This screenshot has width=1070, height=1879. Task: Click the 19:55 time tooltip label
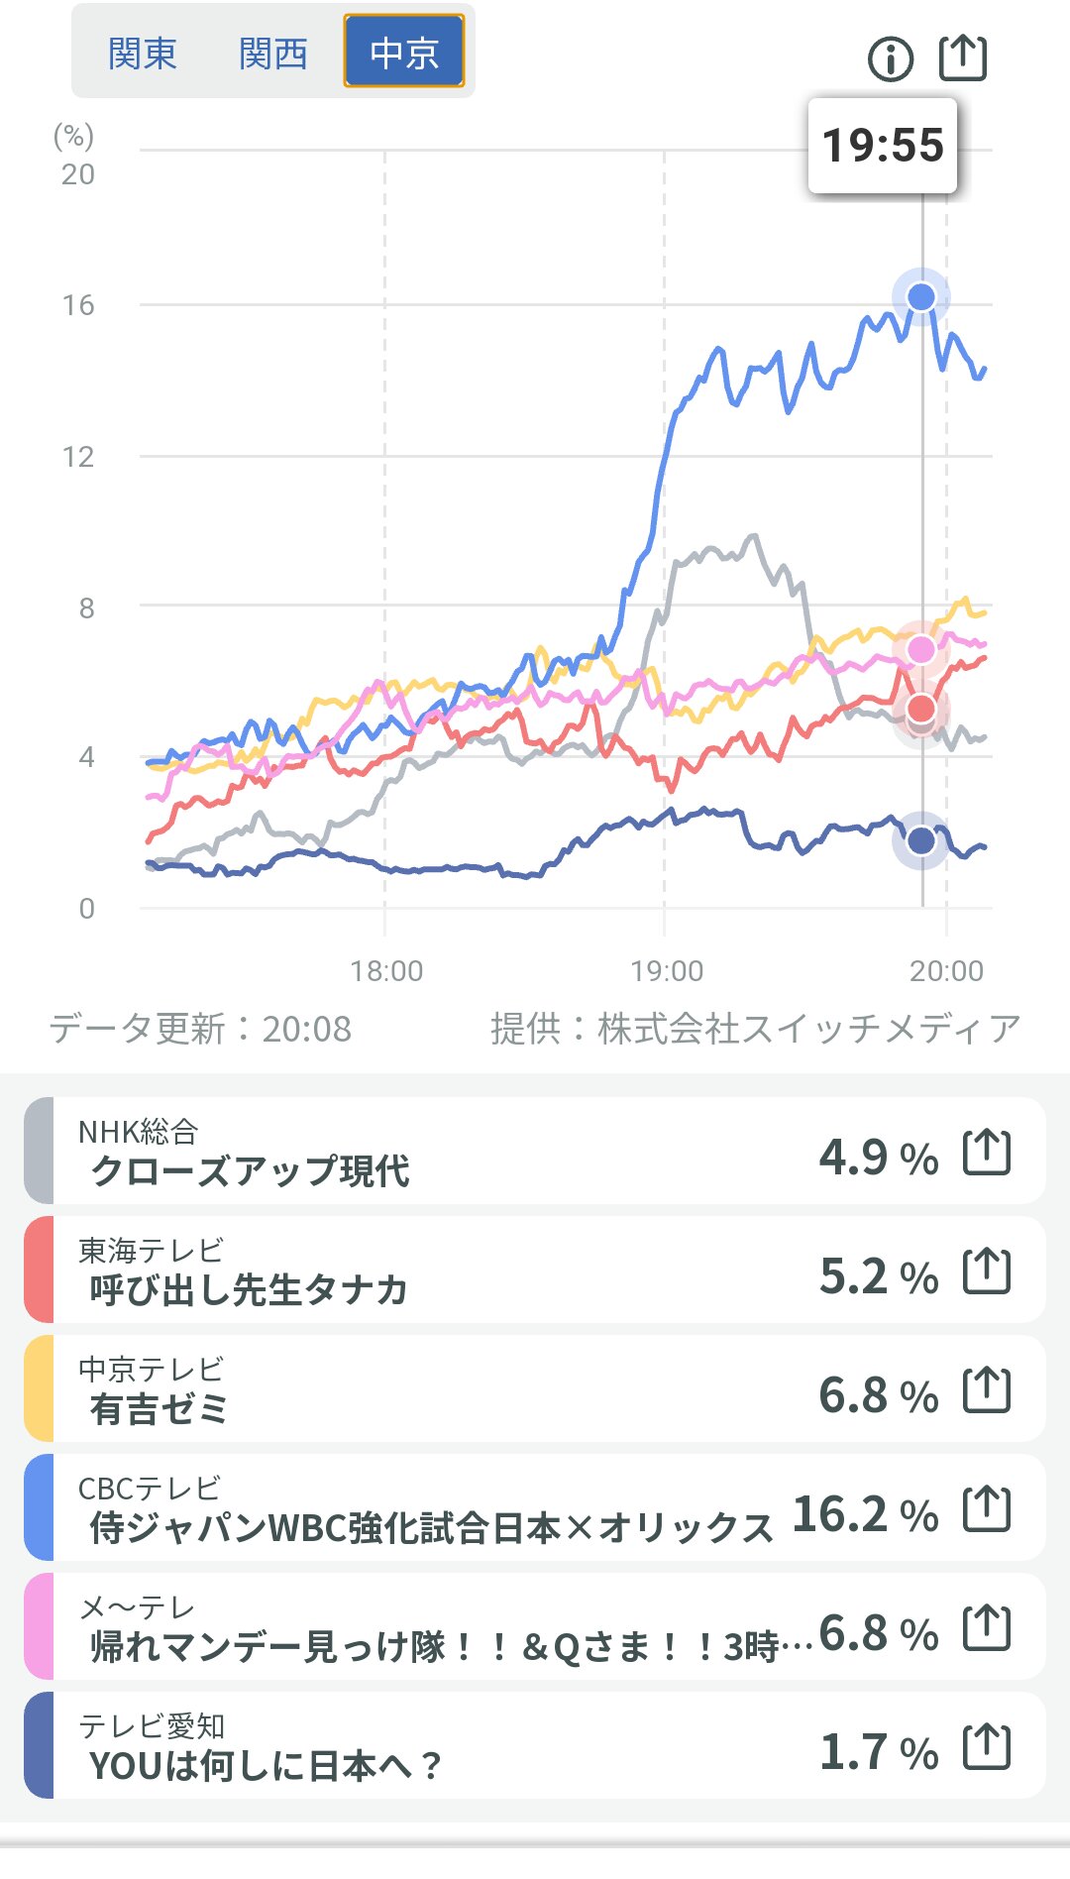[x=883, y=146]
